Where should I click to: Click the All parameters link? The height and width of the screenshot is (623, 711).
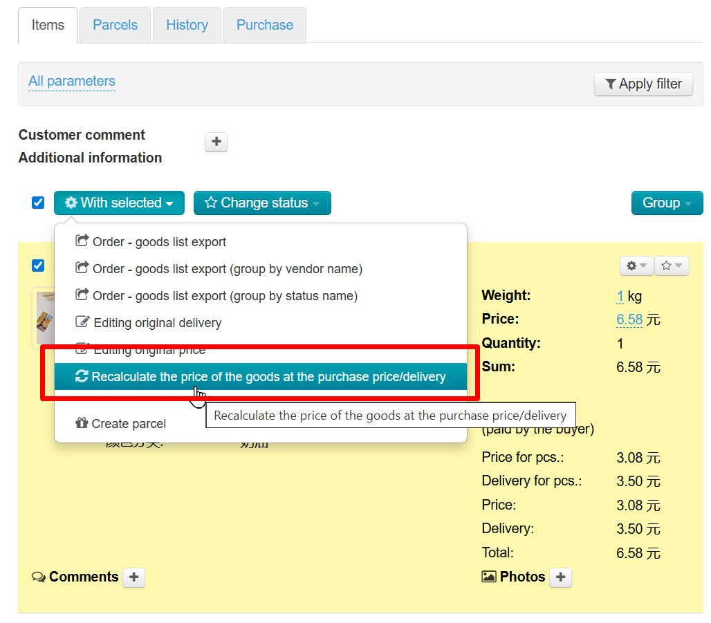(x=72, y=82)
